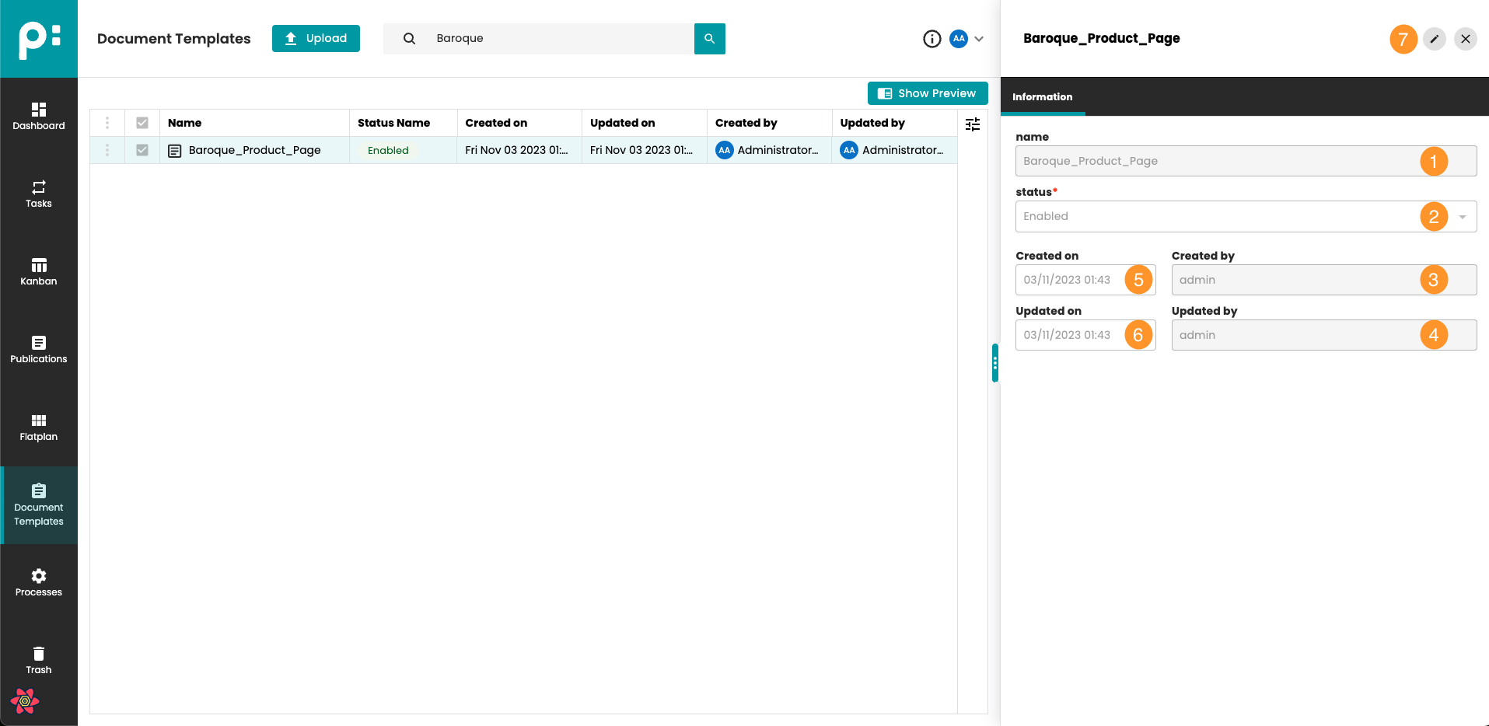Select the Information tab
1489x726 pixels.
(x=1042, y=97)
